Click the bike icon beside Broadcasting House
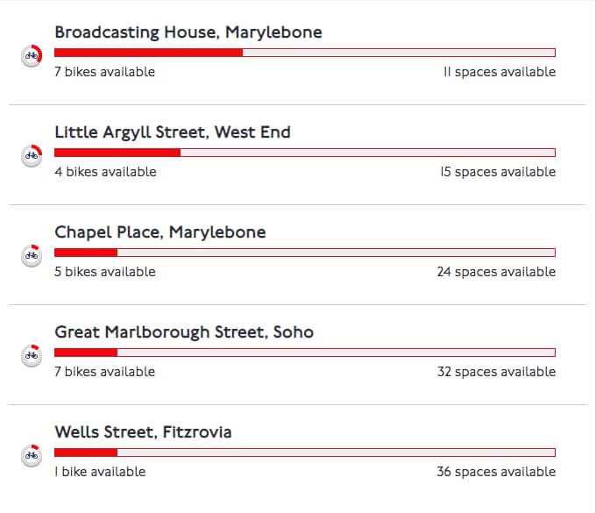 coord(32,55)
